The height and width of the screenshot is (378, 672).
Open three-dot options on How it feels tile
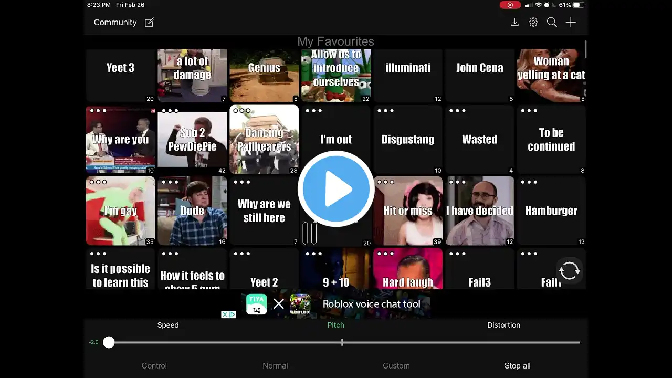click(x=170, y=254)
